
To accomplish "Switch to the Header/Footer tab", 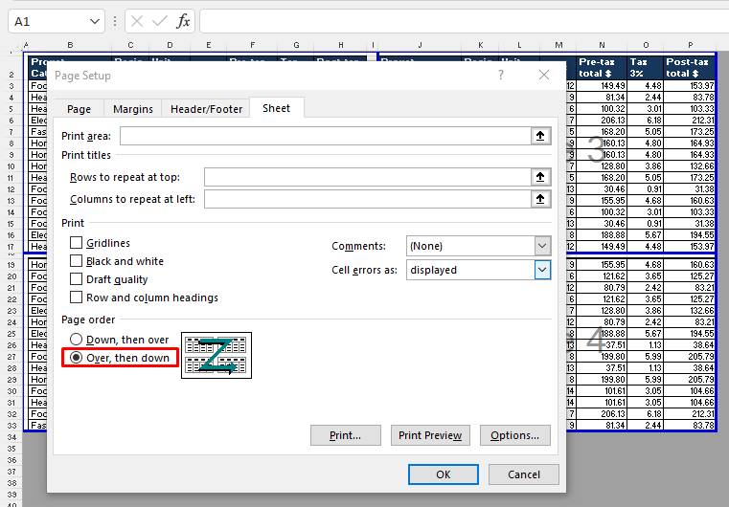I will click(206, 109).
